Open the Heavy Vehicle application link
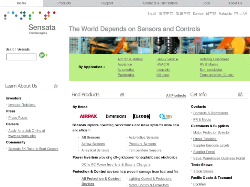 pos(167,59)
